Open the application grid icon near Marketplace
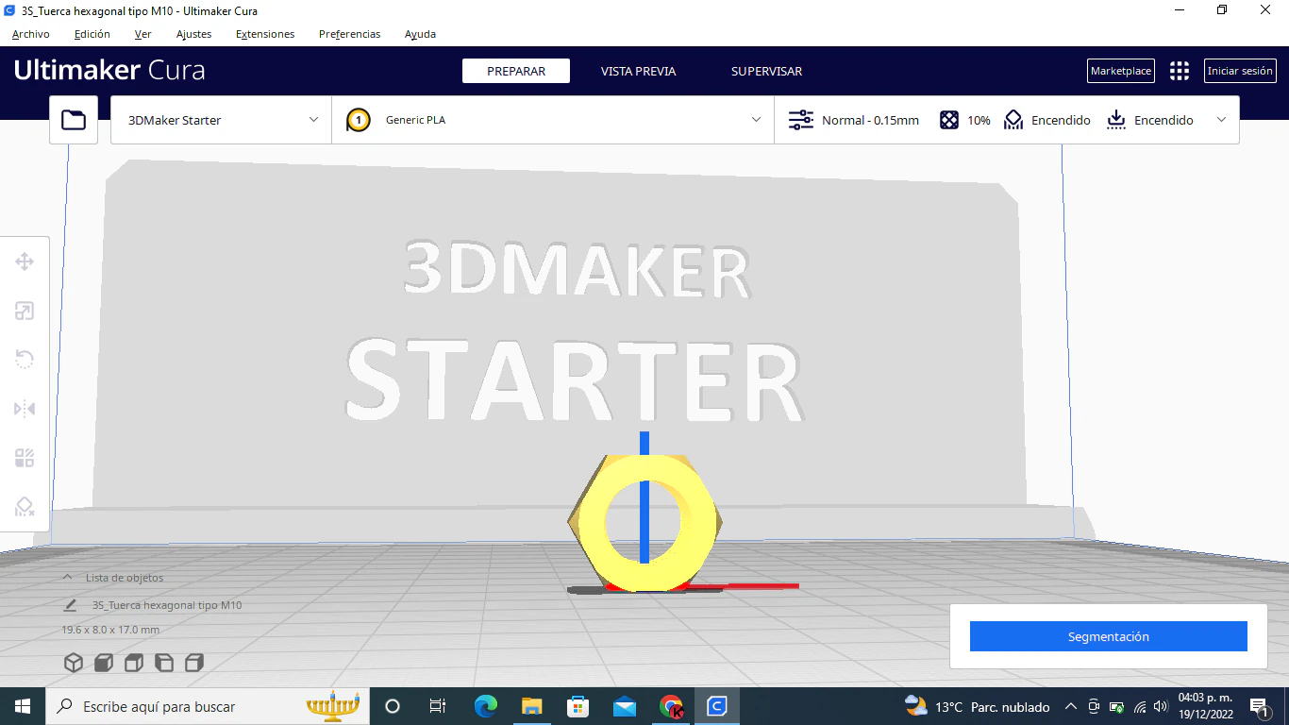 (1180, 71)
